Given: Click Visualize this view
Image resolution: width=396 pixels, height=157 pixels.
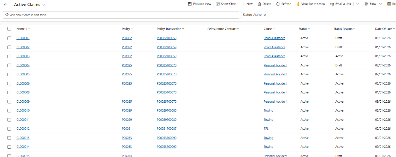Looking at the screenshot, I should (311, 4).
